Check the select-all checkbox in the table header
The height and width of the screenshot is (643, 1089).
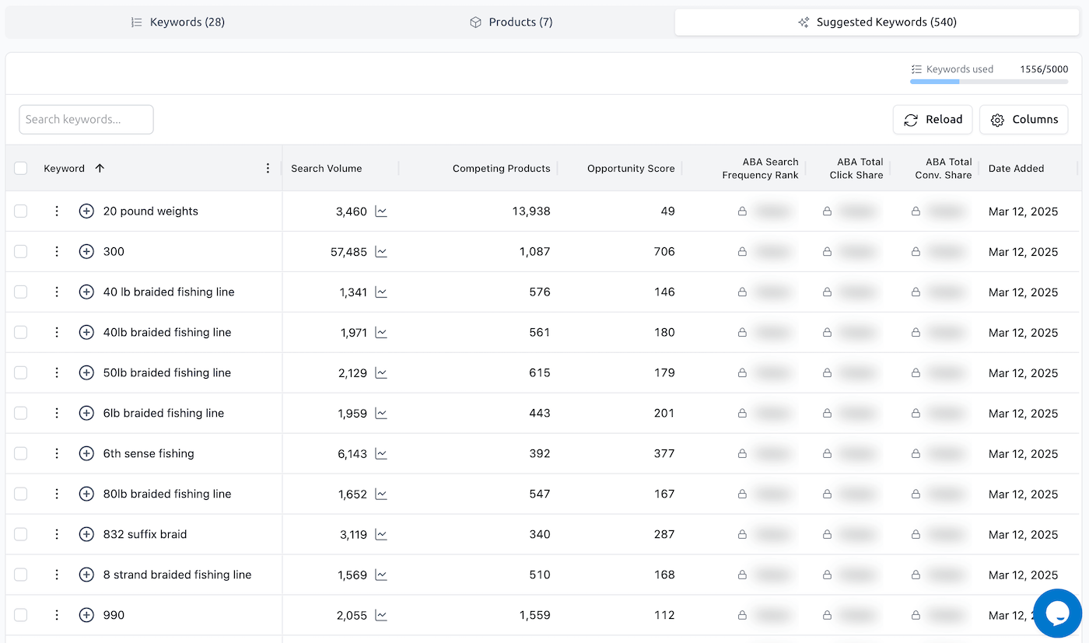(20, 168)
